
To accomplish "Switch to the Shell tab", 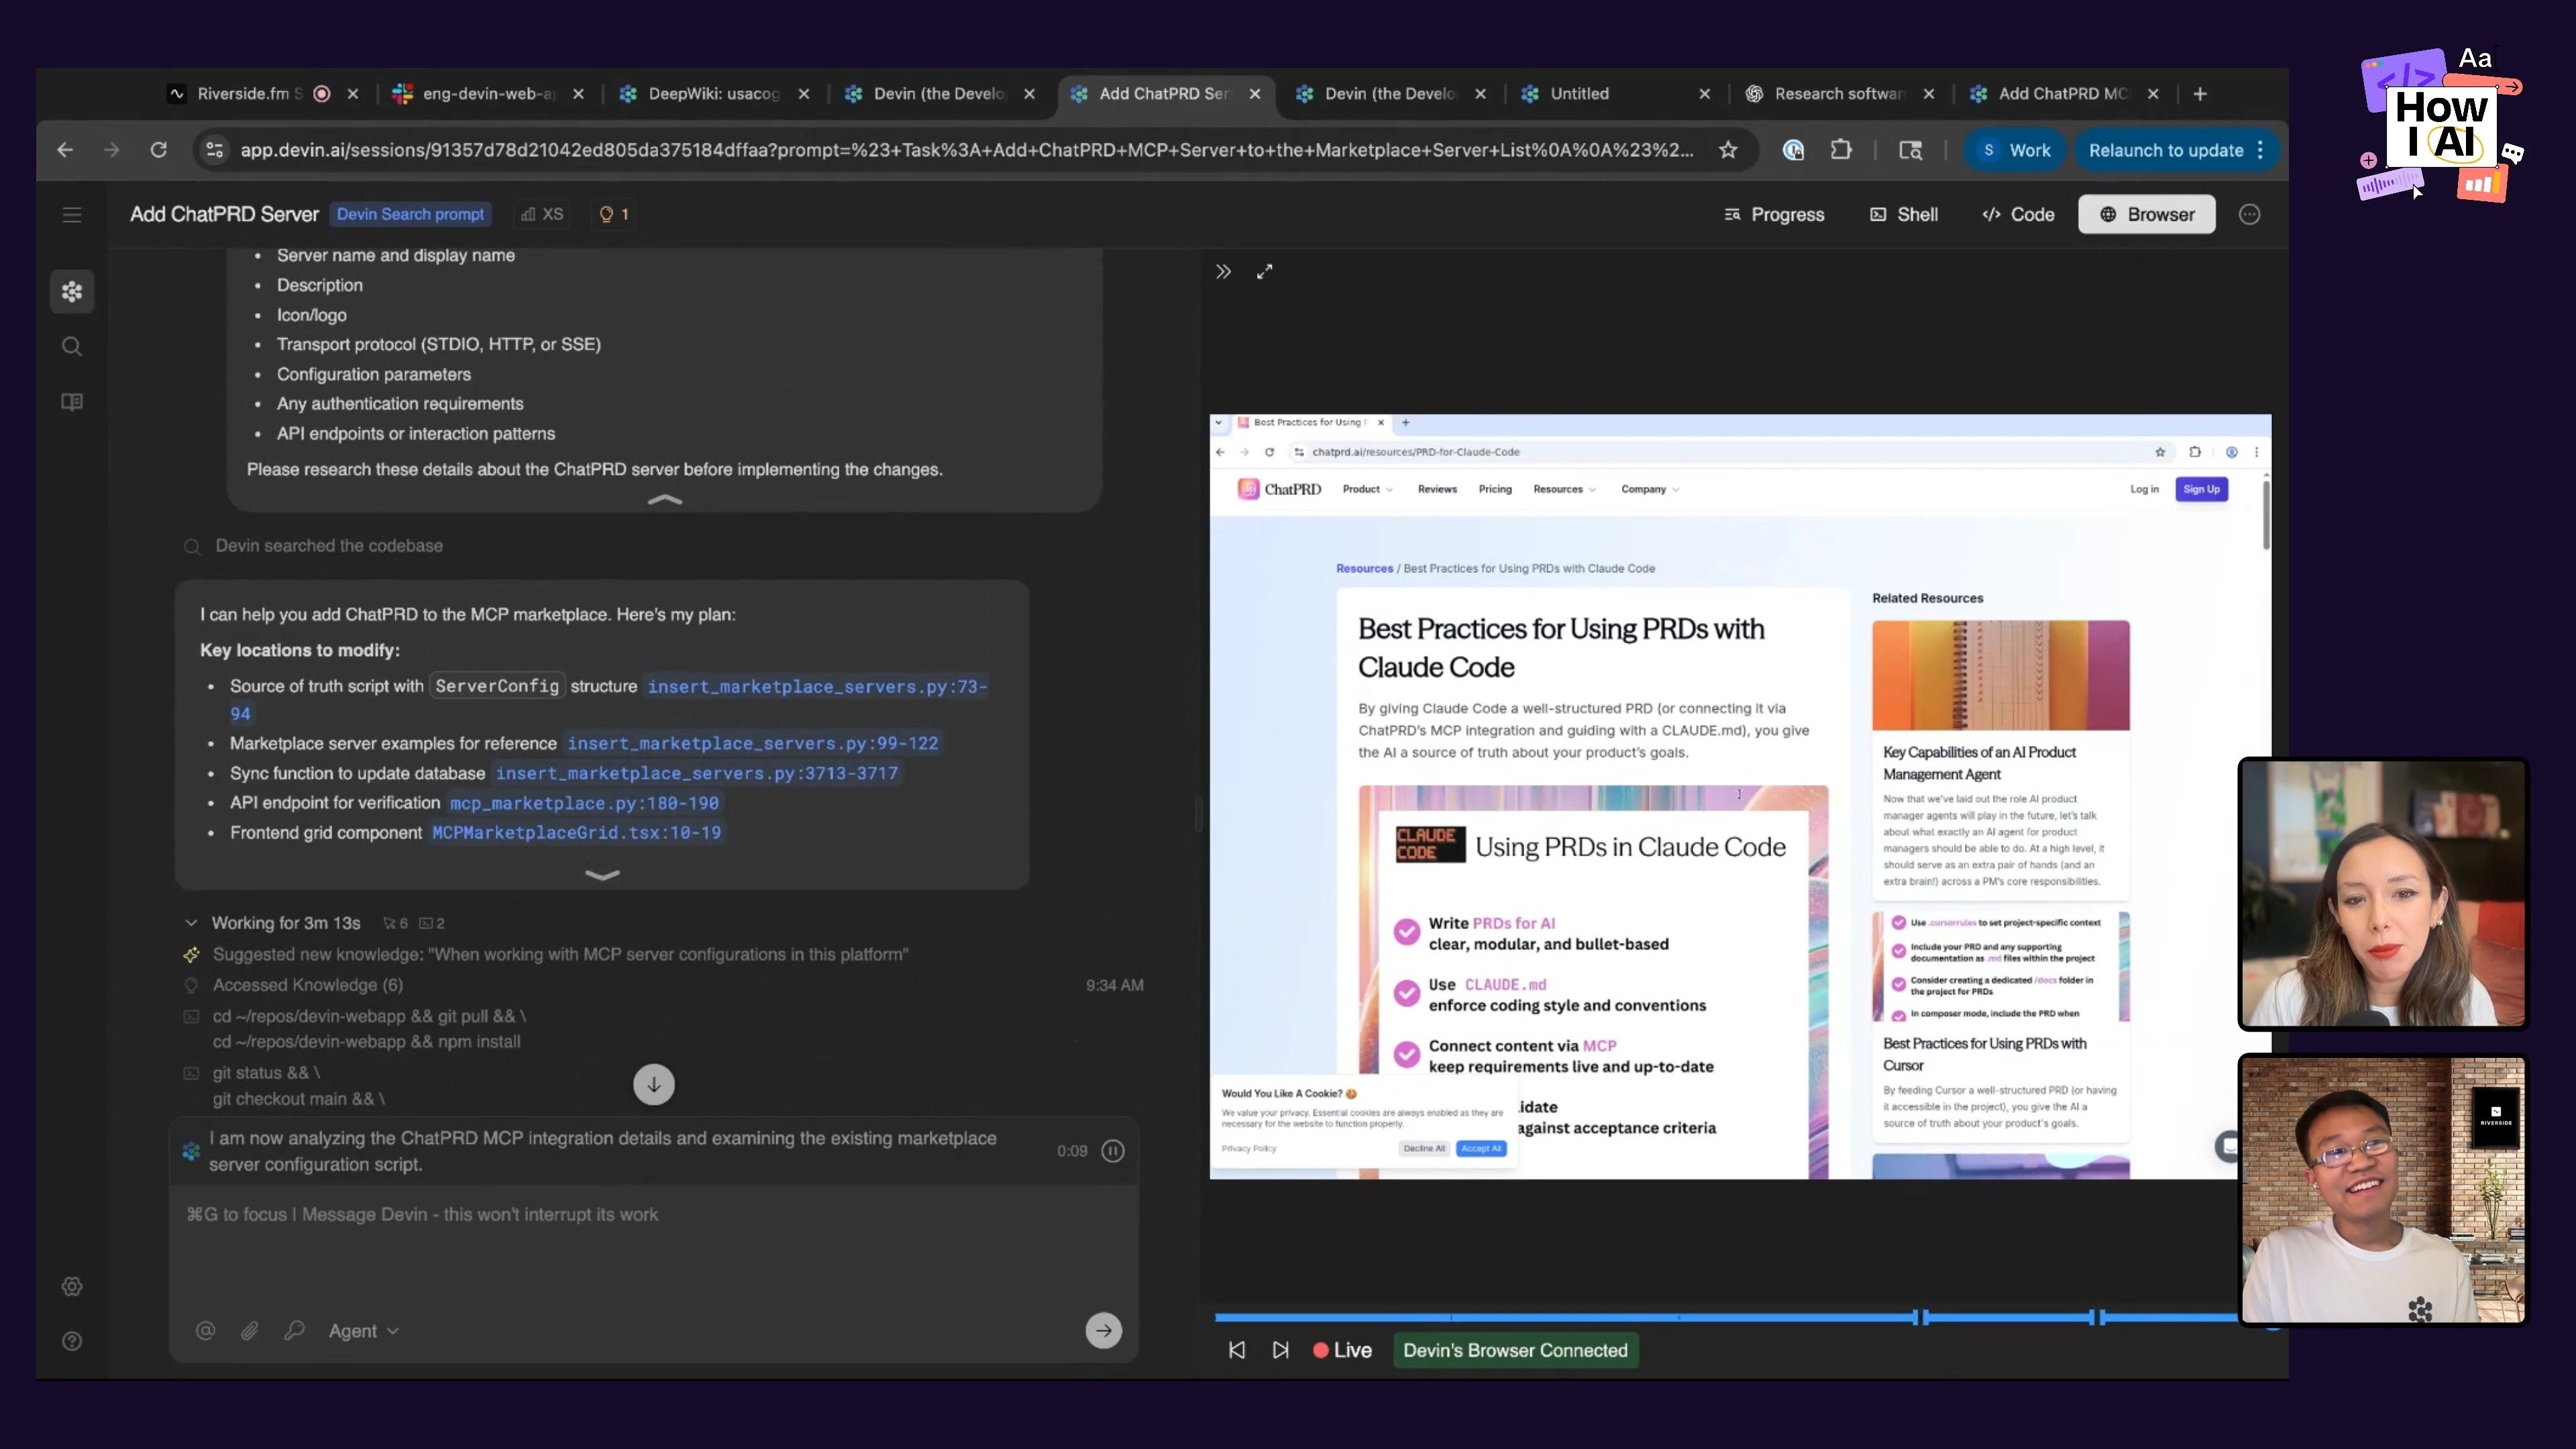I will (1904, 215).
